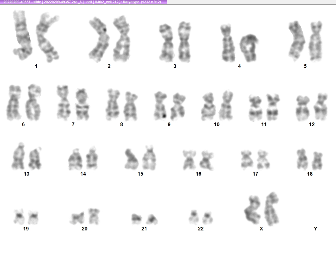This screenshot has width=336, height=256.
Task: Select the right chromosome 18 homolog
Action: pos(317,161)
